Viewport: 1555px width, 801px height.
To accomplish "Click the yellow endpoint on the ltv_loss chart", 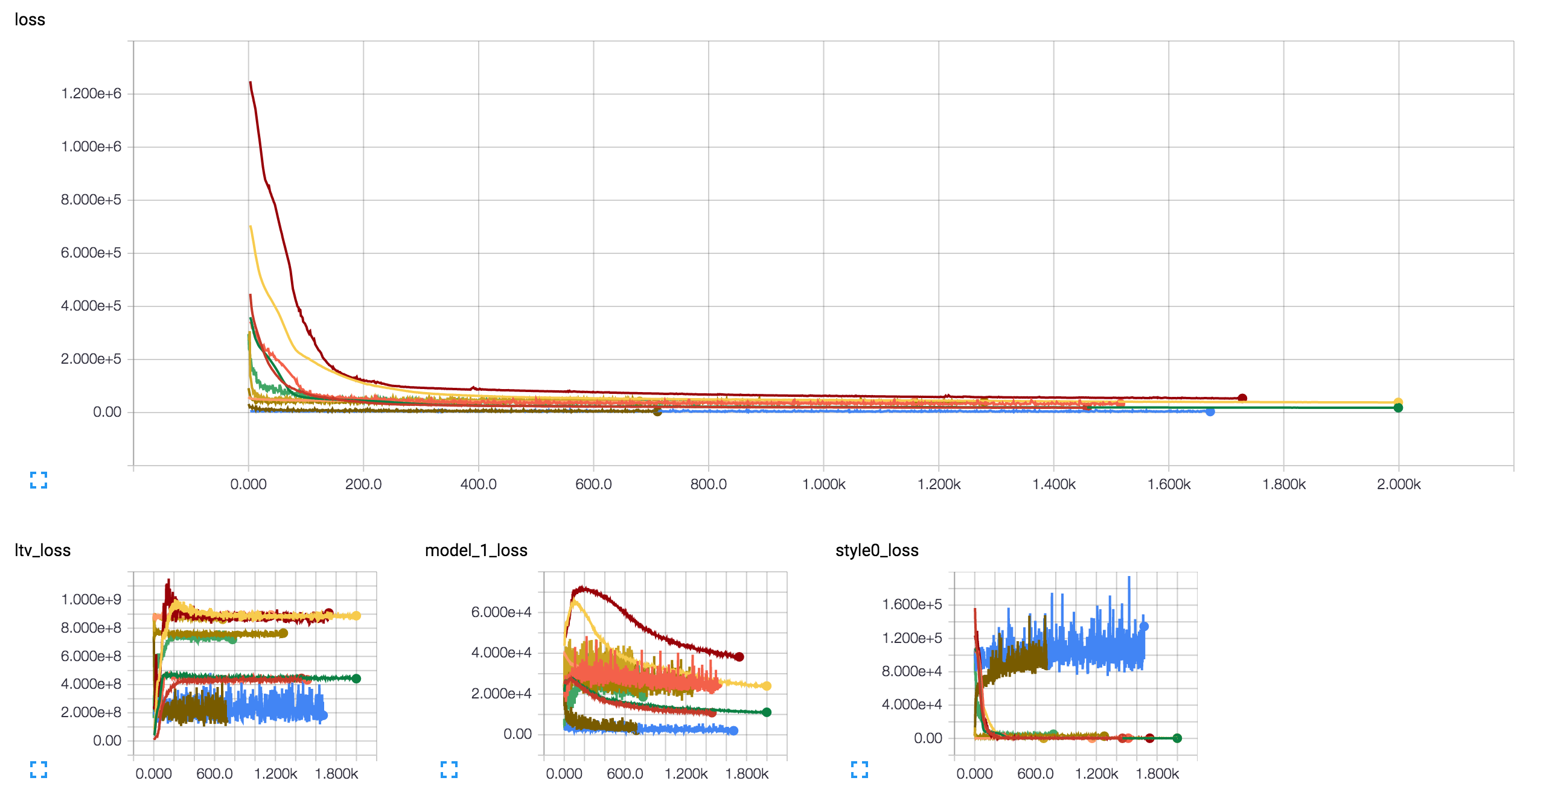I will click(x=356, y=616).
